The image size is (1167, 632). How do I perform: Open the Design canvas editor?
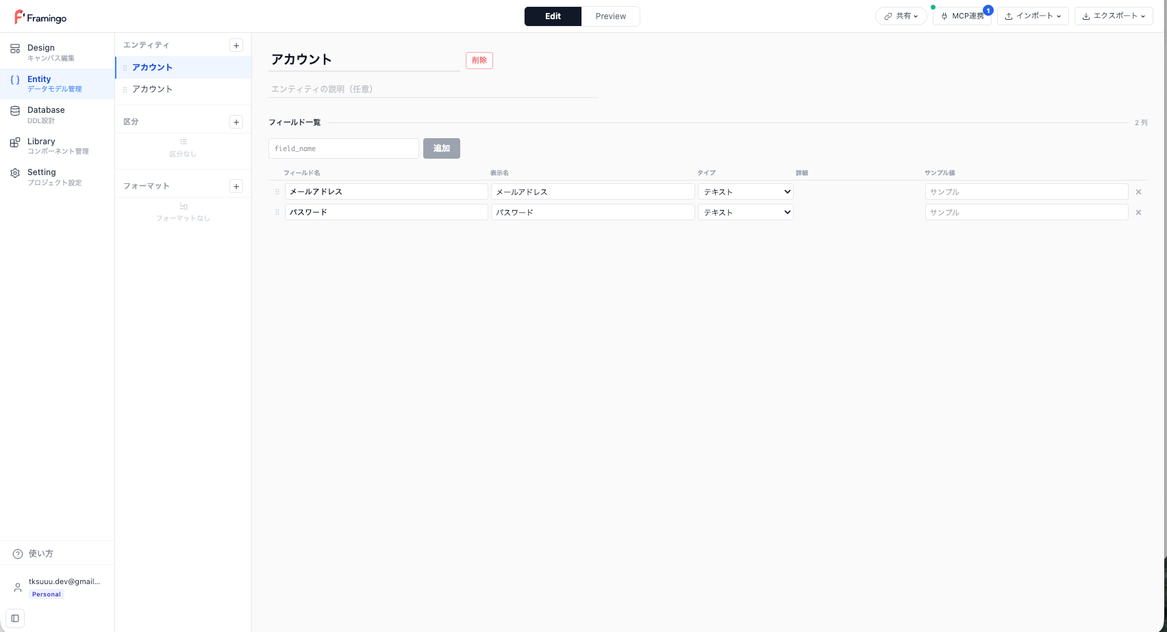[x=57, y=53]
